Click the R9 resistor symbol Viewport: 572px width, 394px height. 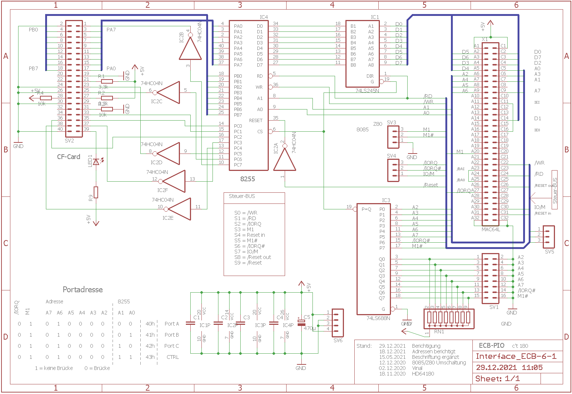click(96, 192)
